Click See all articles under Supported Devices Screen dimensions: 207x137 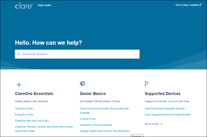tap(154, 124)
